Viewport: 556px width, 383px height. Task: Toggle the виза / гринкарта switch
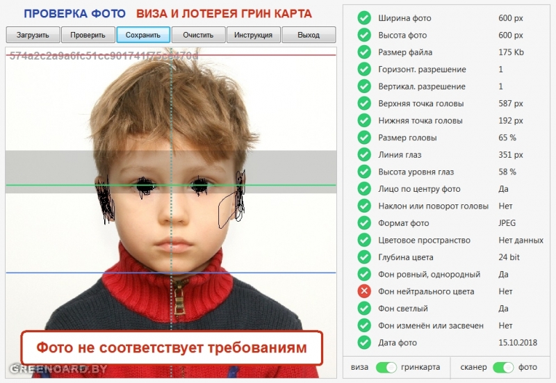(x=386, y=368)
